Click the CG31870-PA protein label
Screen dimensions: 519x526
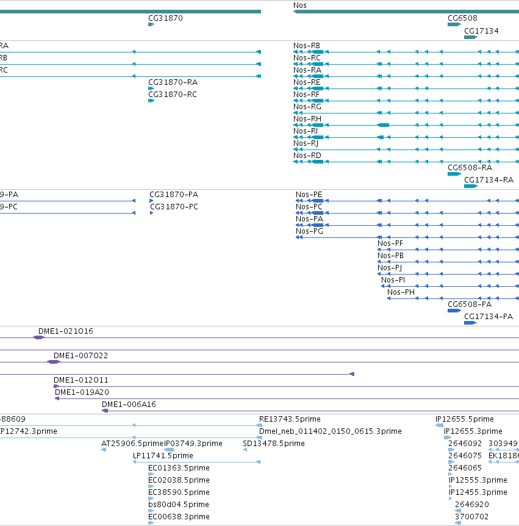174,195
